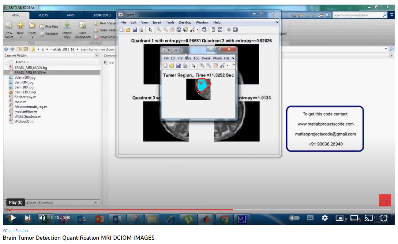398x244 pixels.
Task: Select Rotate 3D tool in large figure toolbar
Action: coord(178,30)
